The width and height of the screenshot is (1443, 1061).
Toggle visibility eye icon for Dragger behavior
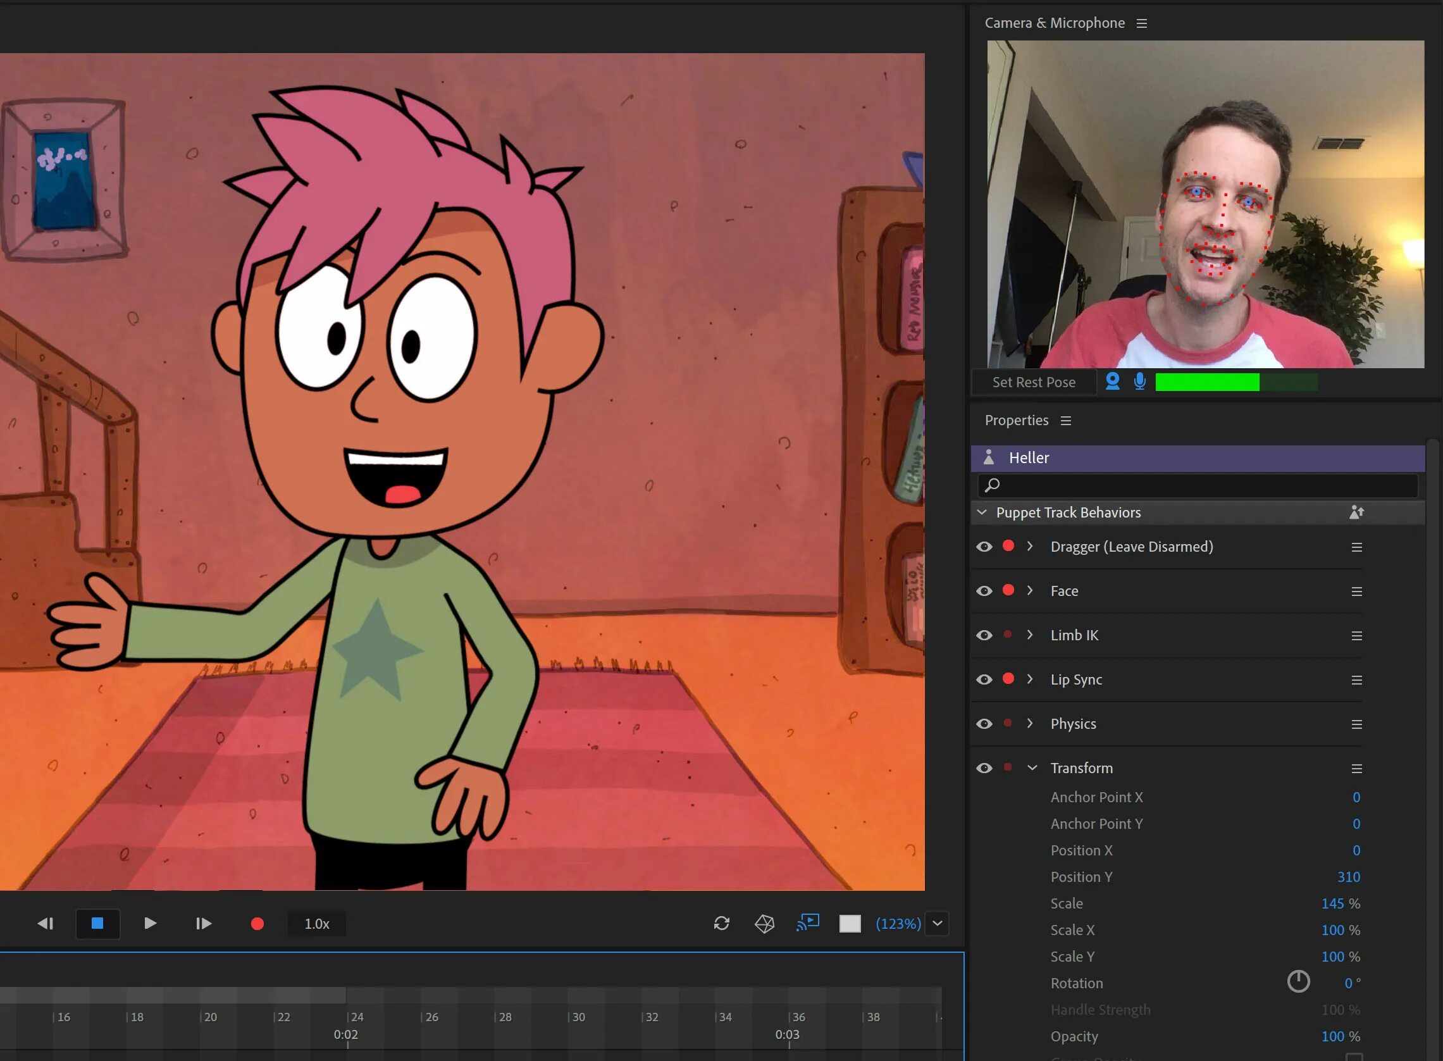984,547
